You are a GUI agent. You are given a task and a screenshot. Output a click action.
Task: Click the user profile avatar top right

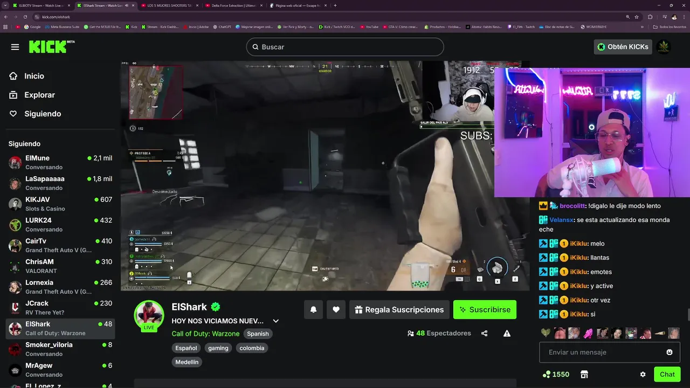[664, 47]
